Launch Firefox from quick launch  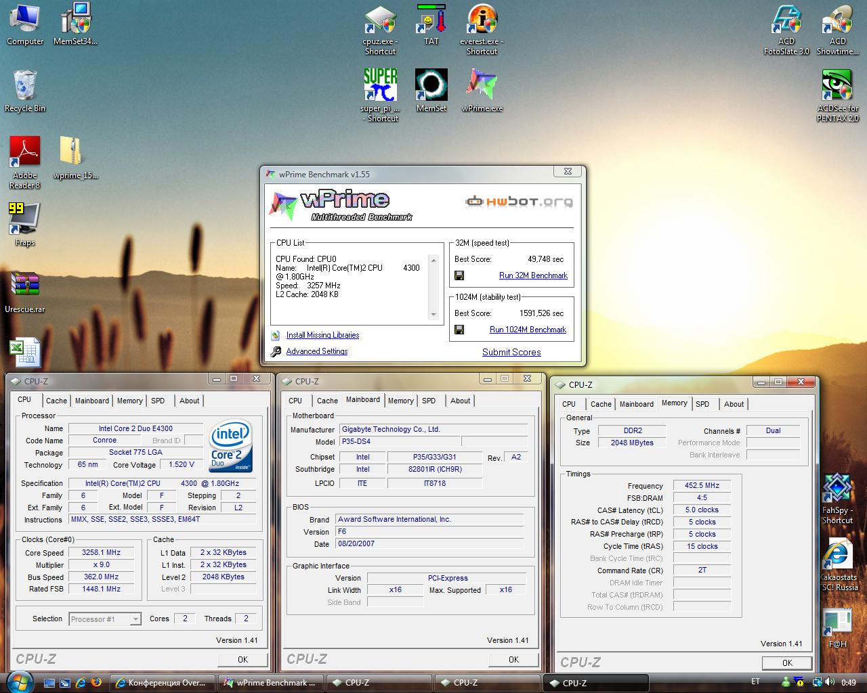coord(96,682)
